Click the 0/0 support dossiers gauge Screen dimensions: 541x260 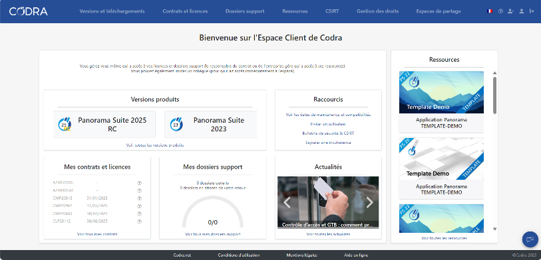point(213,212)
